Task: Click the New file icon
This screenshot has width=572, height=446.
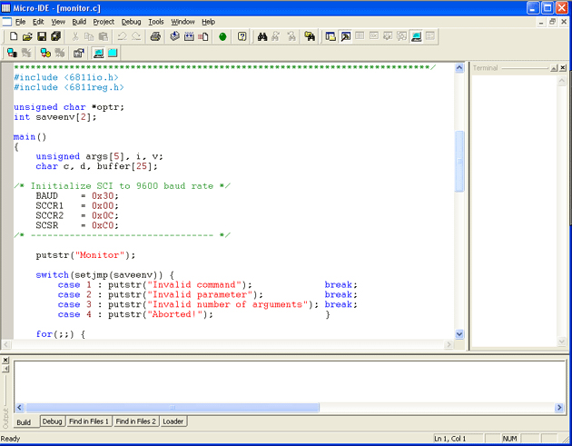Action: [x=13, y=36]
